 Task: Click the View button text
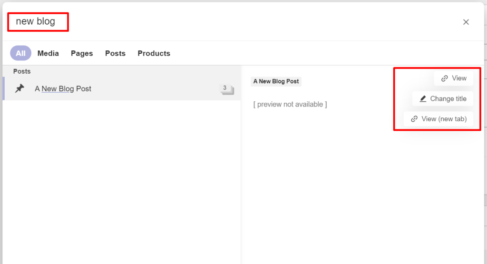pyautogui.click(x=459, y=78)
